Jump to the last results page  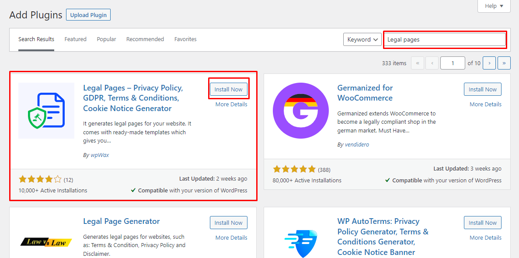tap(504, 63)
